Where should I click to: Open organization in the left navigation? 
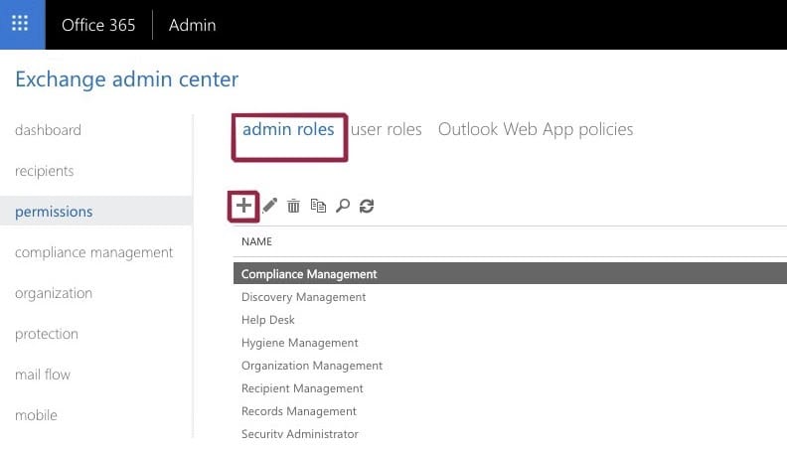(54, 293)
